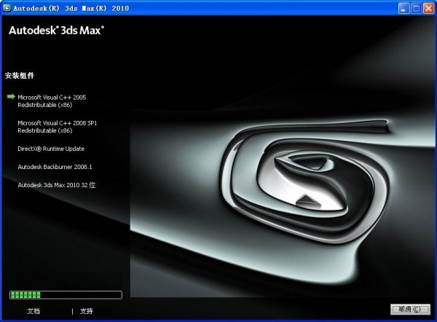Click the green filled part of progress bar
Viewport: 437px width, 322px height.
tap(25, 295)
